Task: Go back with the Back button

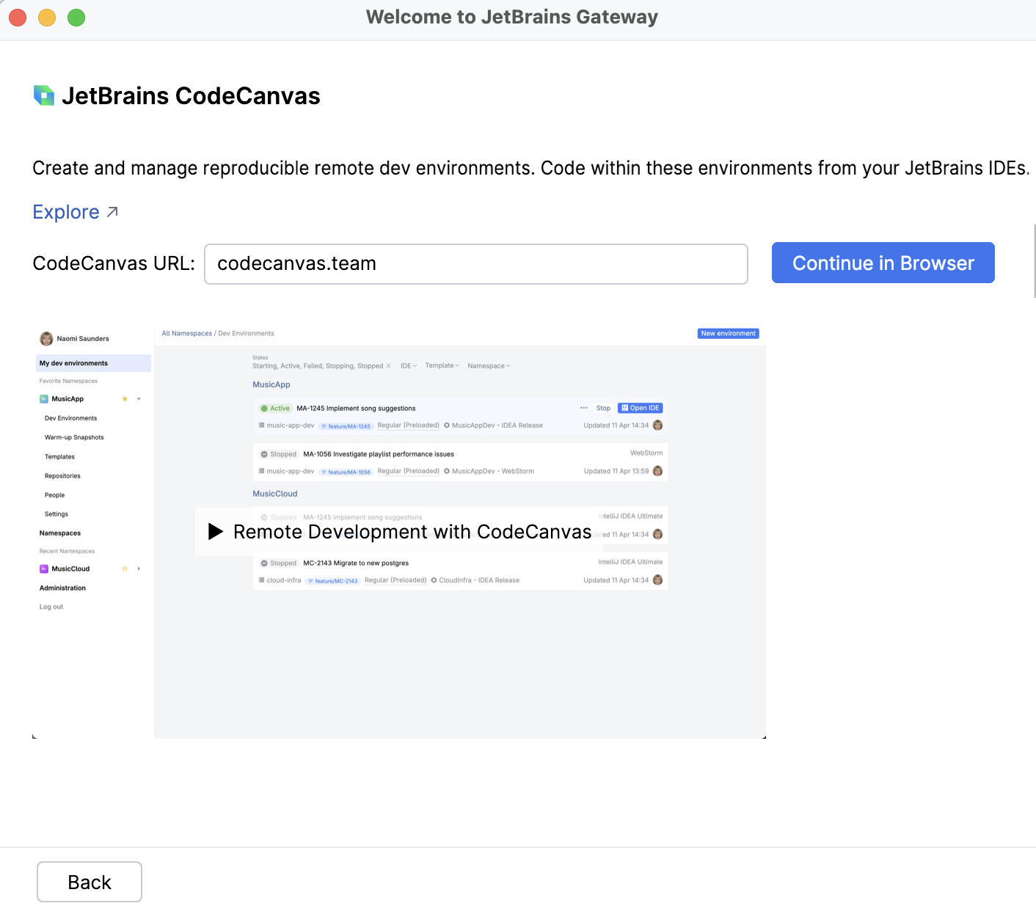Action: (90, 882)
